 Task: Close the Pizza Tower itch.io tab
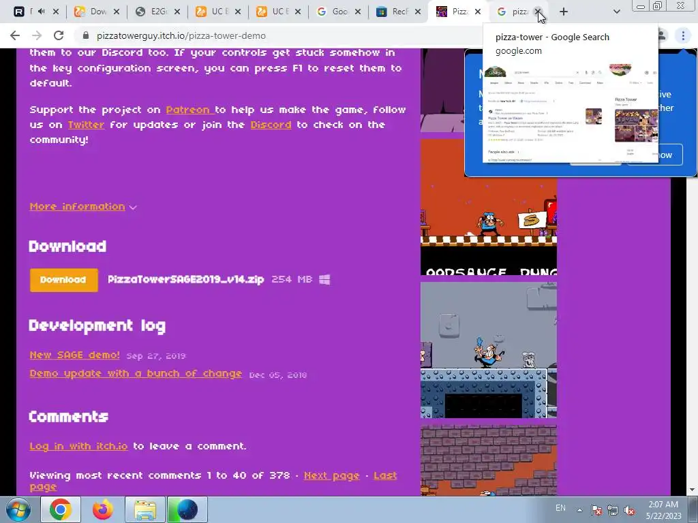pyautogui.click(x=478, y=12)
